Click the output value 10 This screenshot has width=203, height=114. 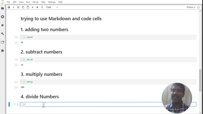(x=22, y=65)
